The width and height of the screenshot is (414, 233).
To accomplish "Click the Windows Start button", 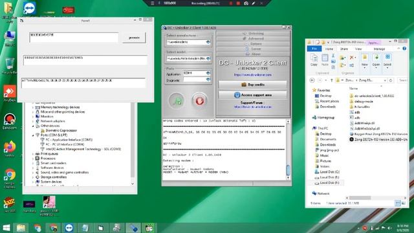I will [x=6, y=228].
